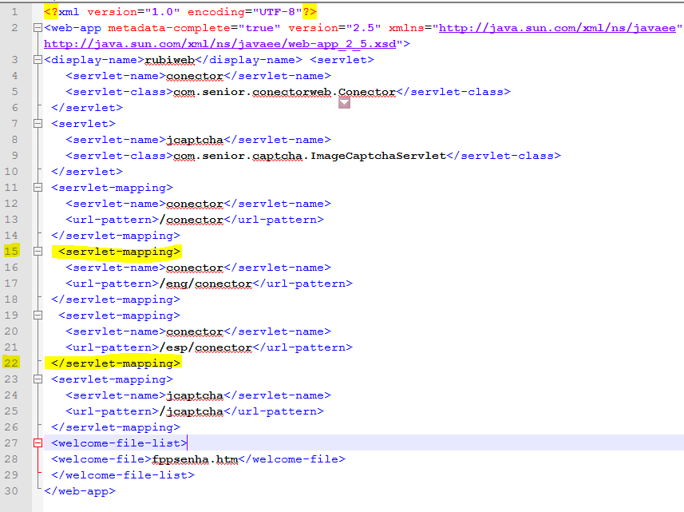Screen dimensions: 684x512
Task: Click the servlet name "jcaptcha" on line 8
Action: [195, 140]
